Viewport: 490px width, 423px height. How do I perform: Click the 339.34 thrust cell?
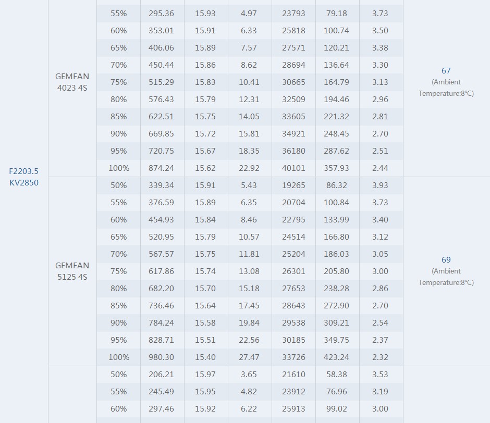tap(161, 185)
